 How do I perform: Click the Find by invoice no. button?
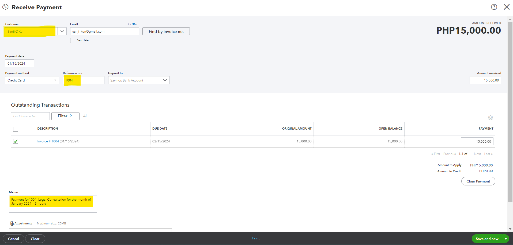[166, 31]
